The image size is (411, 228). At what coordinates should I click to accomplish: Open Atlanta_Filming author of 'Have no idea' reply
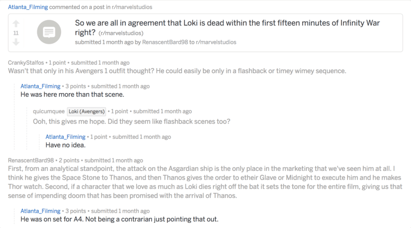[x=65, y=137]
